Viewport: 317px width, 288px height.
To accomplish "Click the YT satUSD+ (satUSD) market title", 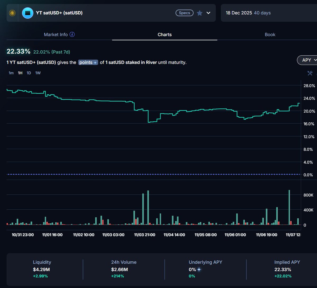I will click(59, 13).
